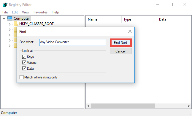
Task: Uncheck the Values checkbox
Action: (24, 63)
